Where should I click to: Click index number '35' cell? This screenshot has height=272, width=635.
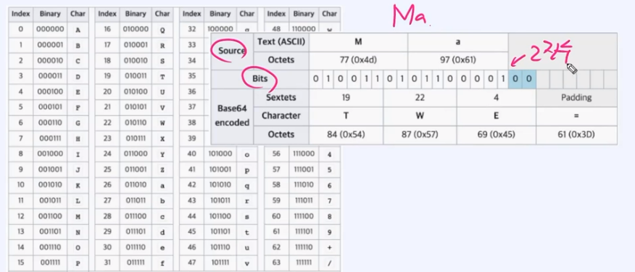coord(192,76)
